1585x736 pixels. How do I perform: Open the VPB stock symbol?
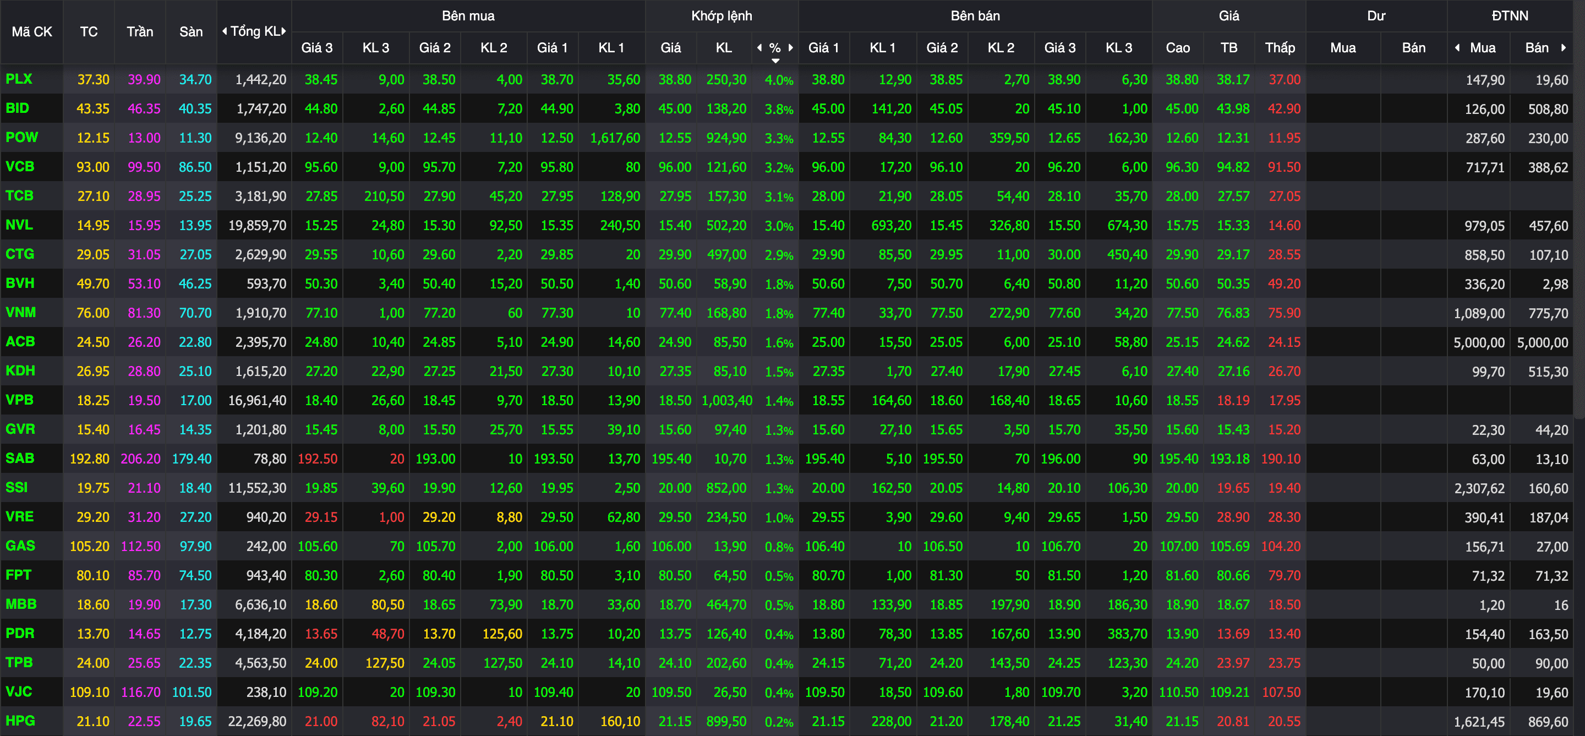click(20, 400)
